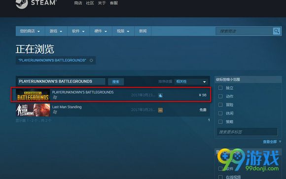This screenshot has width=286, height=179.
Task: Open PLAYERUNKNOWN'S BATTLEGROUNDS game thumbnail
Action: click(x=33, y=95)
